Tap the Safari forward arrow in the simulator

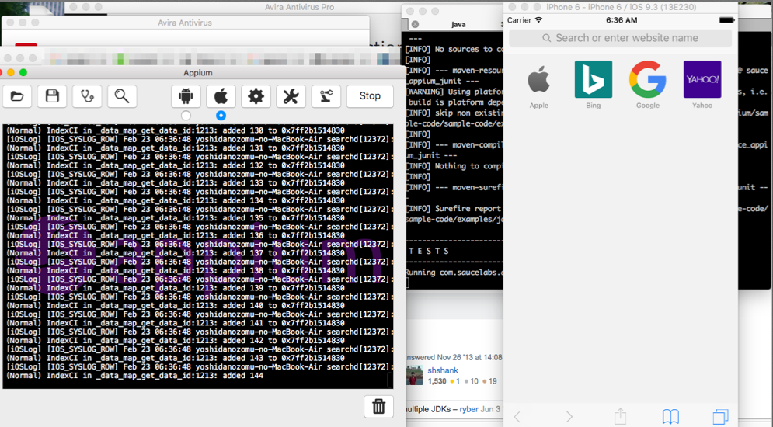point(569,417)
